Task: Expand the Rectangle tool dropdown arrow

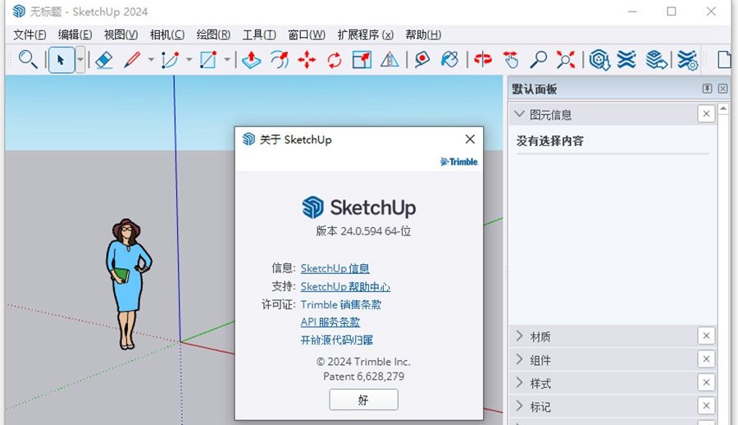Action: pyautogui.click(x=227, y=60)
